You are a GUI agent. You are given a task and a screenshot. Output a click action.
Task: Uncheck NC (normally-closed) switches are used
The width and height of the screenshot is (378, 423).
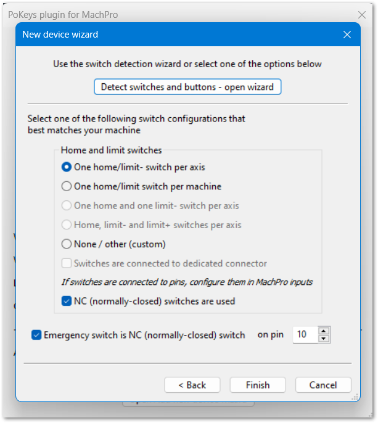(x=67, y=302)
